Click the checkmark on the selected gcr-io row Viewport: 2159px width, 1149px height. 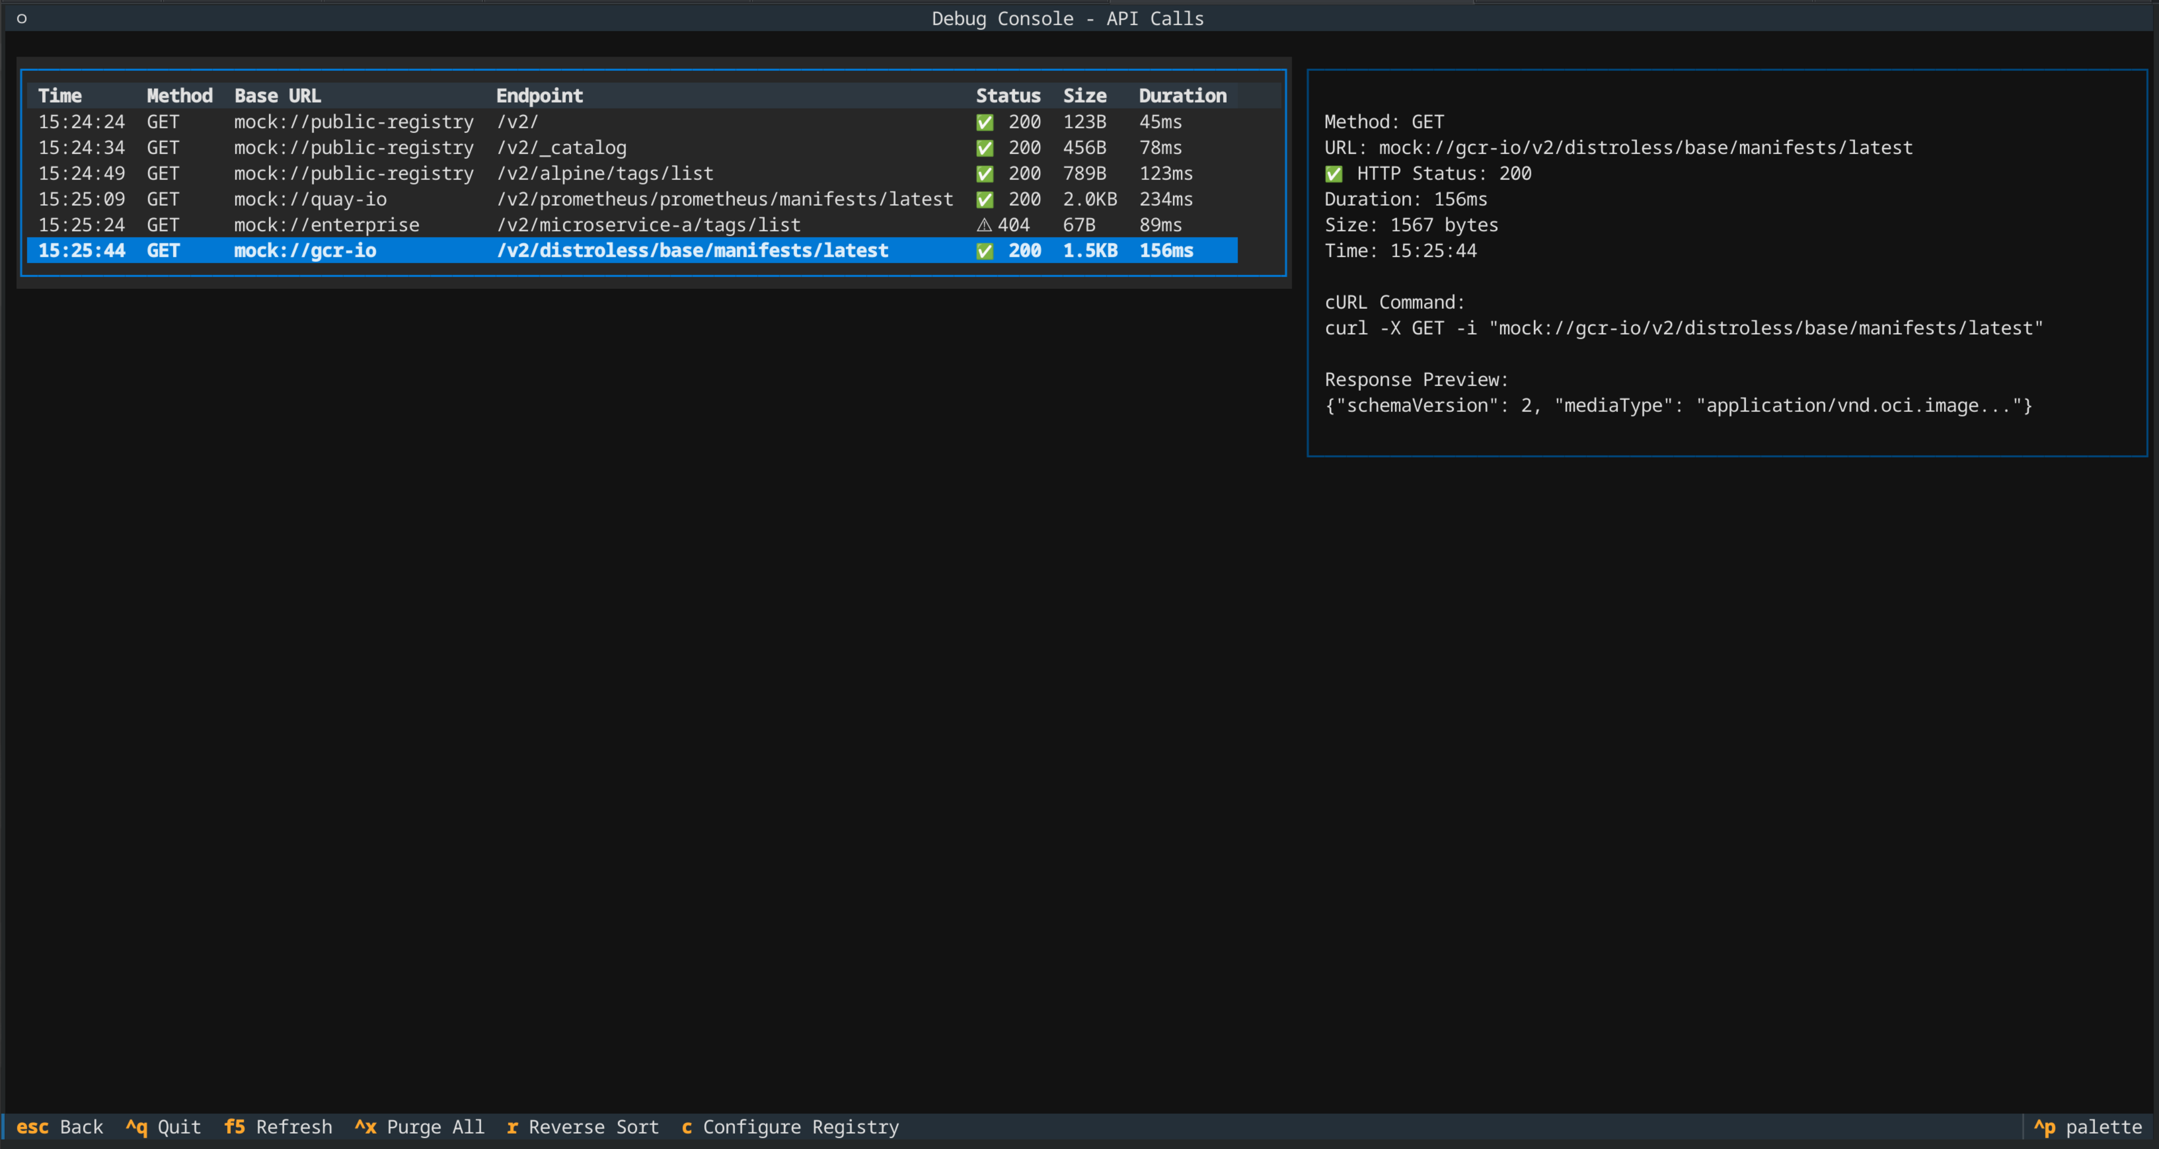tap(986, 251)
